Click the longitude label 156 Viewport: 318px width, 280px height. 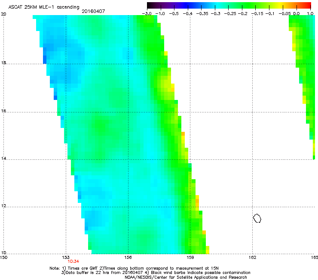click(128, 258)
